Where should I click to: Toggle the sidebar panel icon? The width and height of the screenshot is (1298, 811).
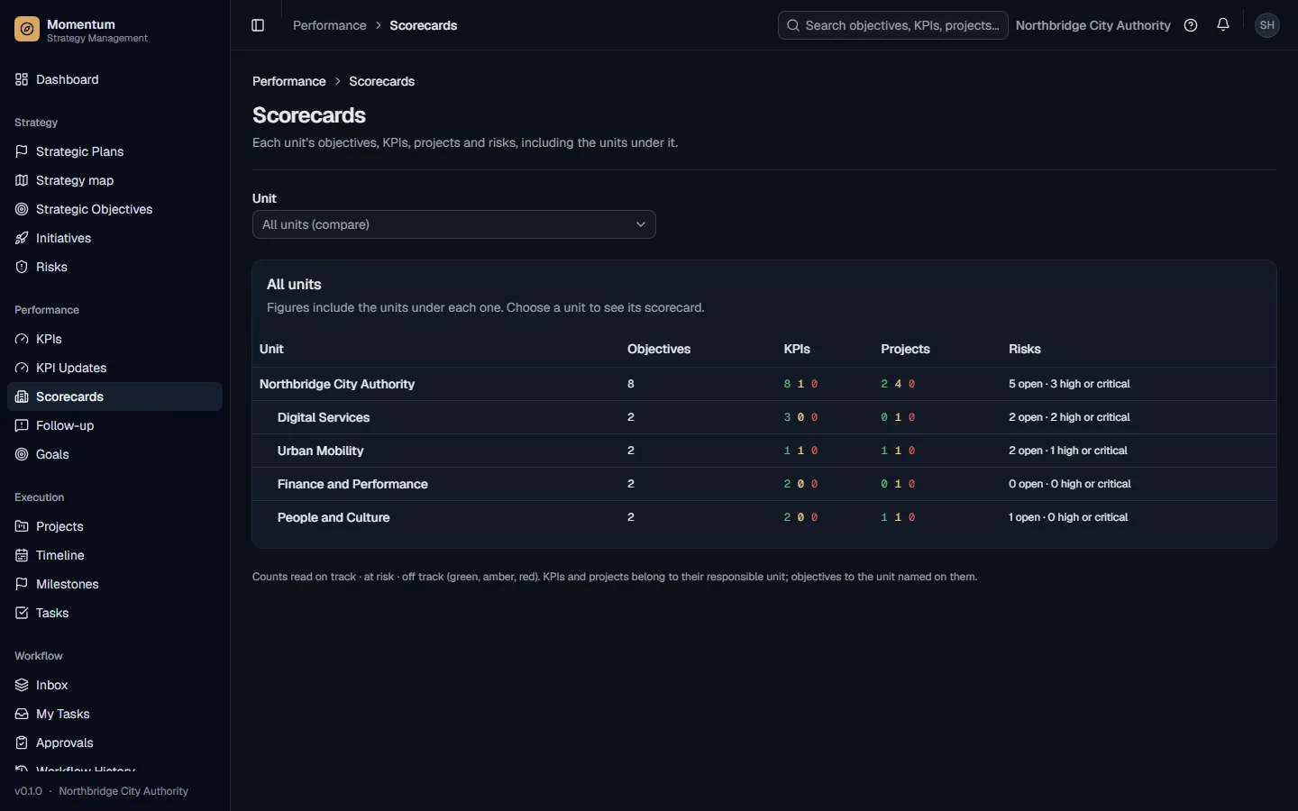258,25
